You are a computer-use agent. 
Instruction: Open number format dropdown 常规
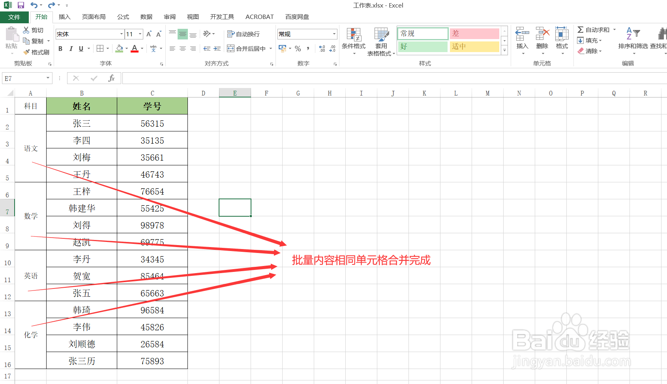[x=334, y=34]
